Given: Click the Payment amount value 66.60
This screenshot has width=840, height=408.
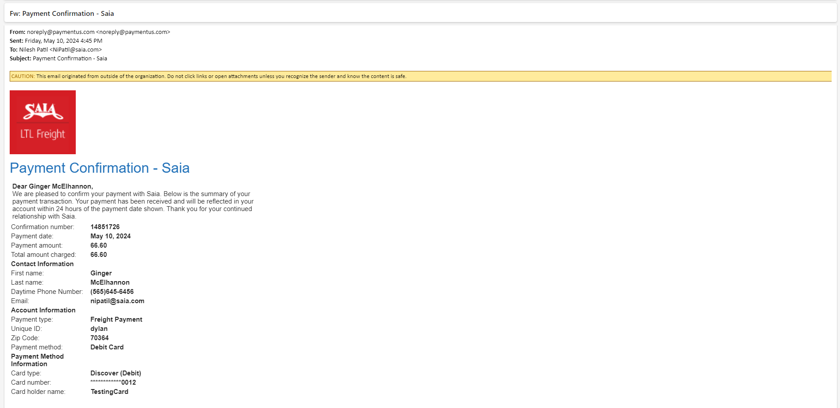Looking at the screenshot, I should point(99,245).
